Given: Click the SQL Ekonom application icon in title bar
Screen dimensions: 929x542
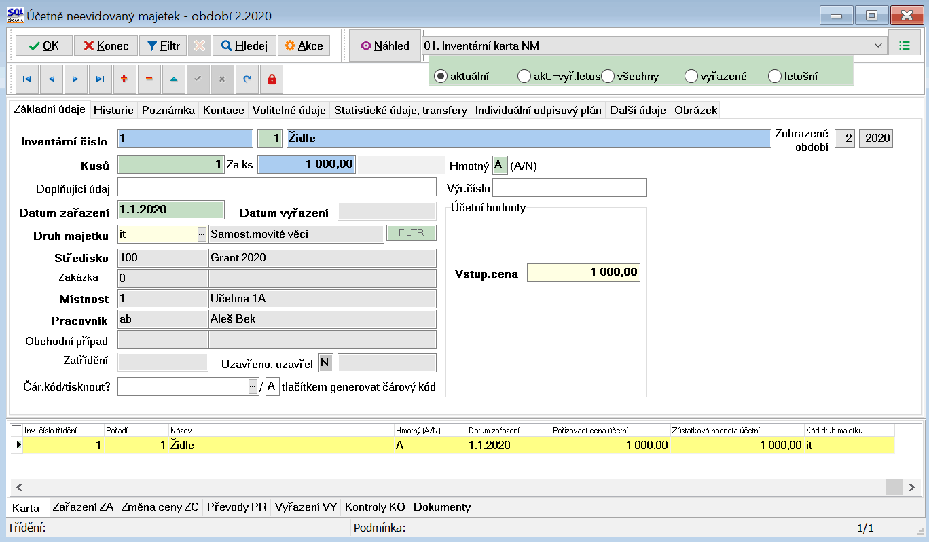Looking at the screenshot, I should click(x=14, y=14).
